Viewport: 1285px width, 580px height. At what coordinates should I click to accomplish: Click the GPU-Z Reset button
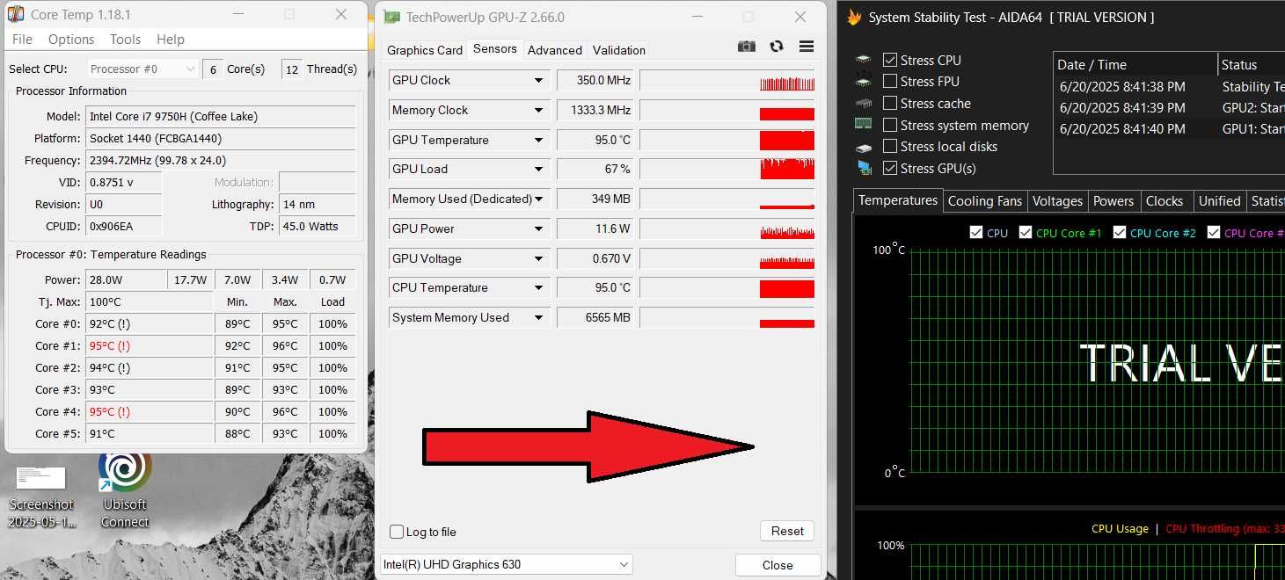pos(787,531)
